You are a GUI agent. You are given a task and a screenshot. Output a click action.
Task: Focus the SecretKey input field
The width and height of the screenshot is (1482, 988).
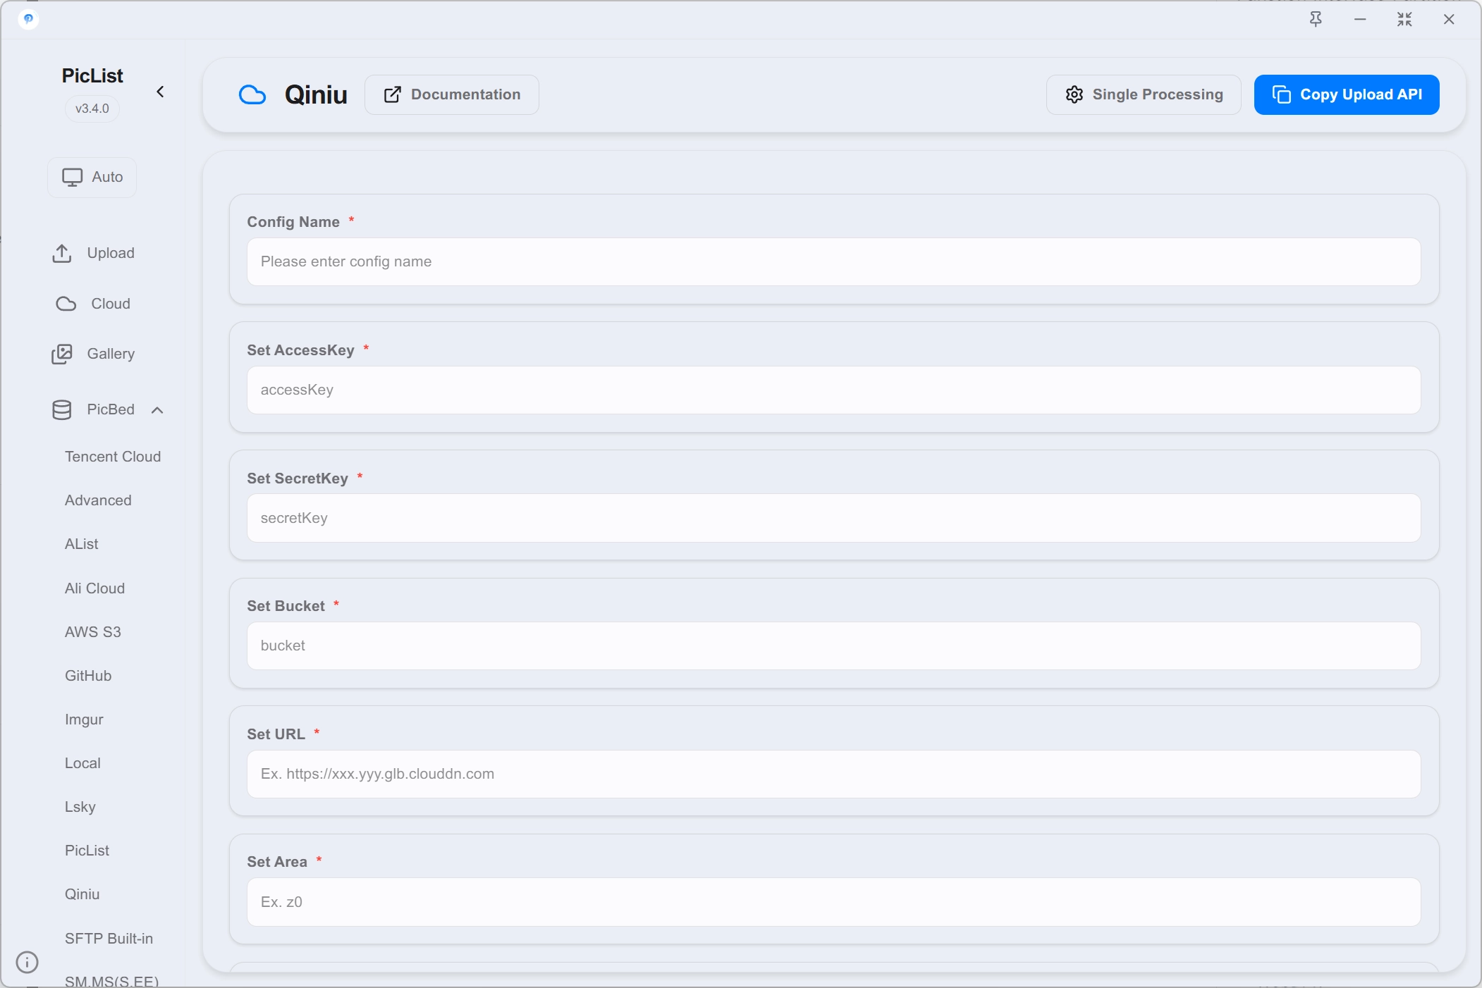(833, 518)
